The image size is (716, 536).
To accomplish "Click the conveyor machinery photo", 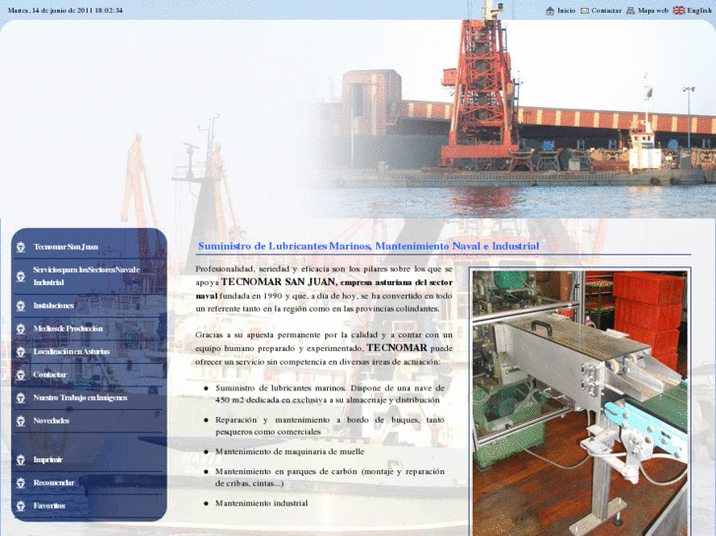I will point(580,402).
